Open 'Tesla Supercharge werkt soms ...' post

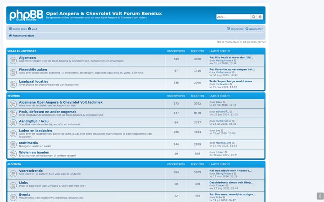coord(232,81)
